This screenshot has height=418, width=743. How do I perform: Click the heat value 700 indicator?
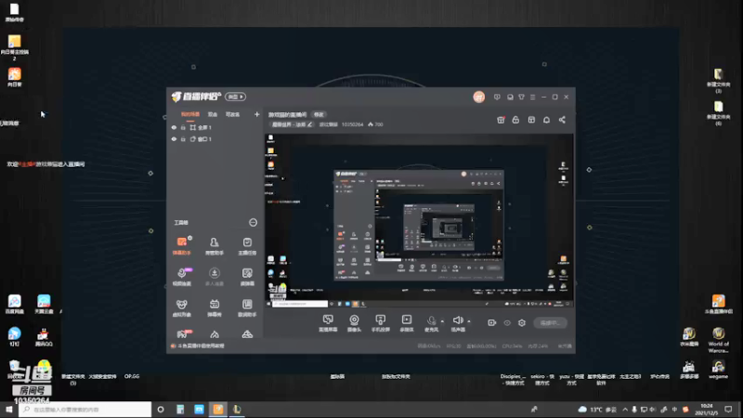point(375,124)
